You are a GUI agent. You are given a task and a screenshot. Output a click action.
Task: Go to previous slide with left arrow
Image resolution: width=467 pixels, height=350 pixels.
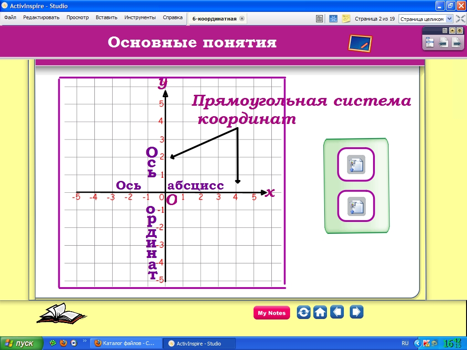(337, 313)
